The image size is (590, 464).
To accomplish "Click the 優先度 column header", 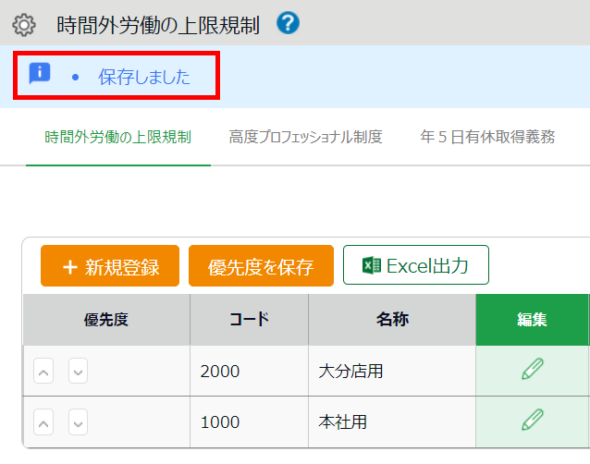I will [x=105, y=320].
